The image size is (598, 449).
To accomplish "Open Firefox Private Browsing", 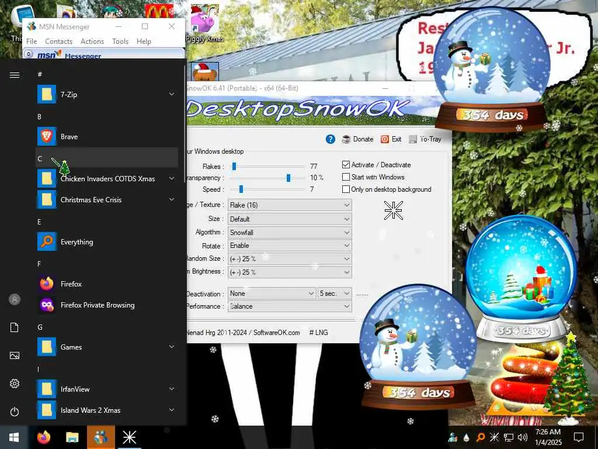I will pyautogui.click(x=107, y=305).
